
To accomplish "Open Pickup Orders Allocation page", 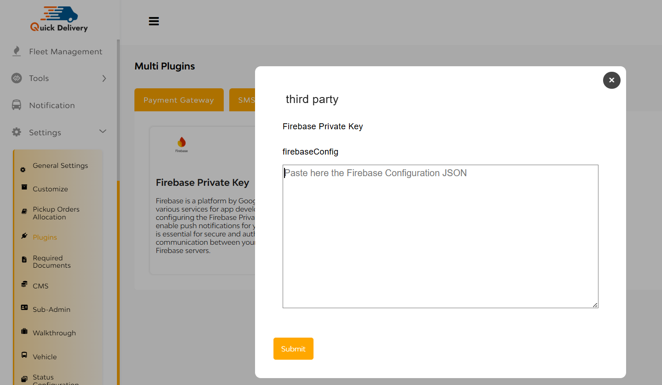I will click(56, 213).
